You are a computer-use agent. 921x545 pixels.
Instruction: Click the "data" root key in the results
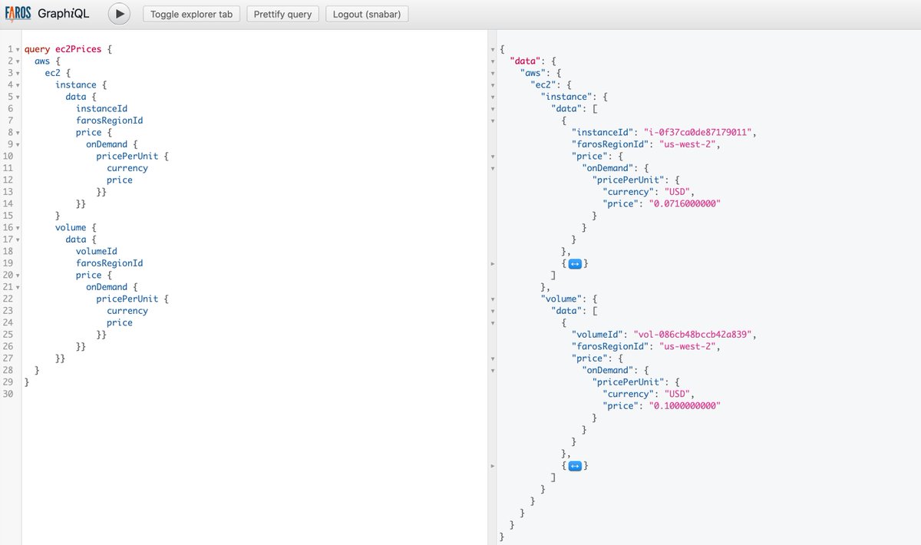coord(525,61)
